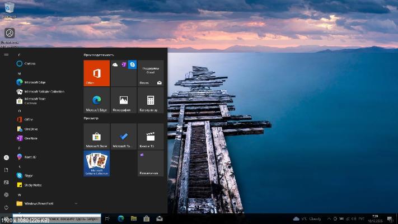Open the Movies & TV tile

pyautogui.click(x=151, y=137)
